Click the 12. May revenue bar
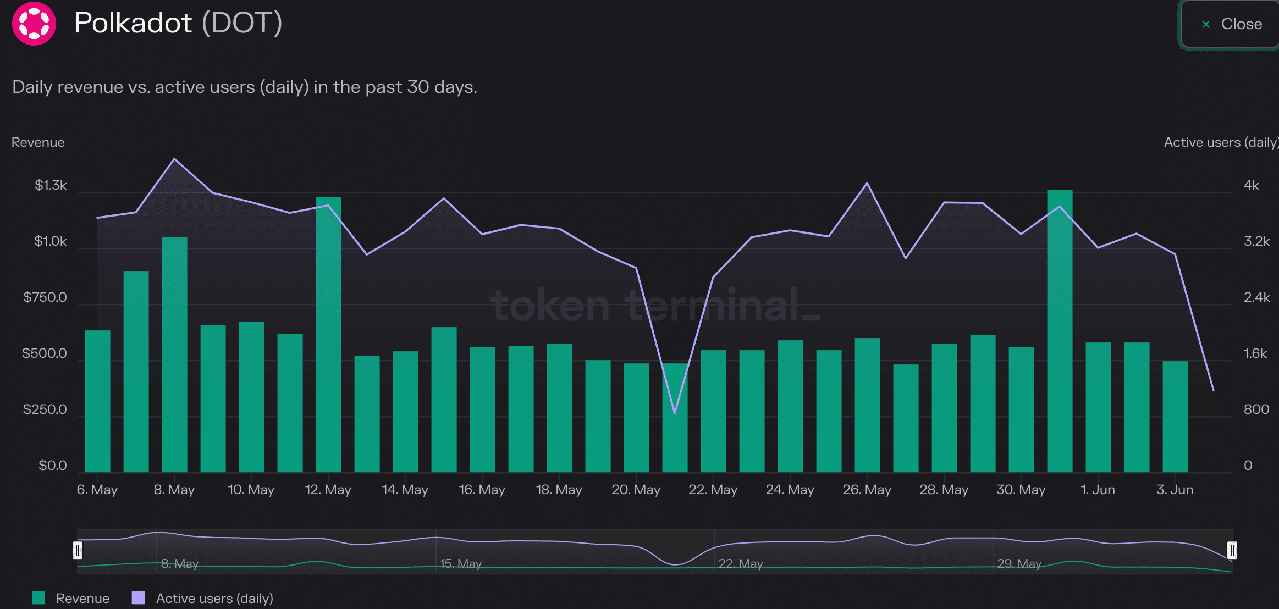Image resolution: width=1279 pixels, height=609 pixels. click(328, 335)
